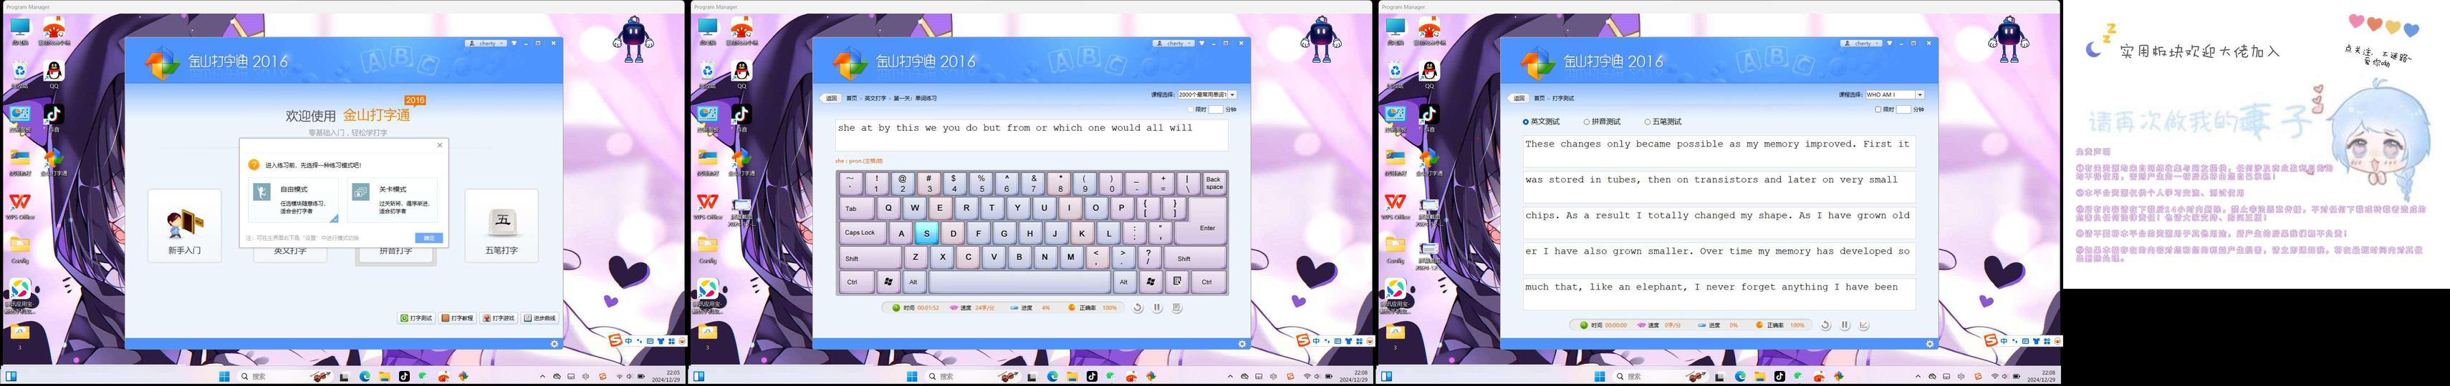Viewport: 2450px width, 386px height.
Task: Open settings gear in the welcome screen window
Action: tap(554, 343)
